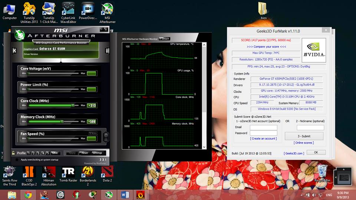Switch to MSI Afterburner in taskbar
The image size is (356, 200).
coord(109,195)
